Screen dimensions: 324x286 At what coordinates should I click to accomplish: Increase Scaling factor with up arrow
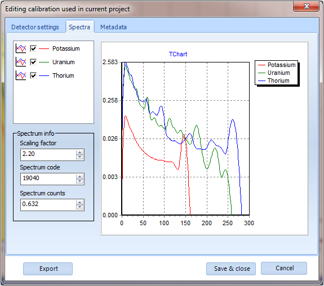coord(80,153)
